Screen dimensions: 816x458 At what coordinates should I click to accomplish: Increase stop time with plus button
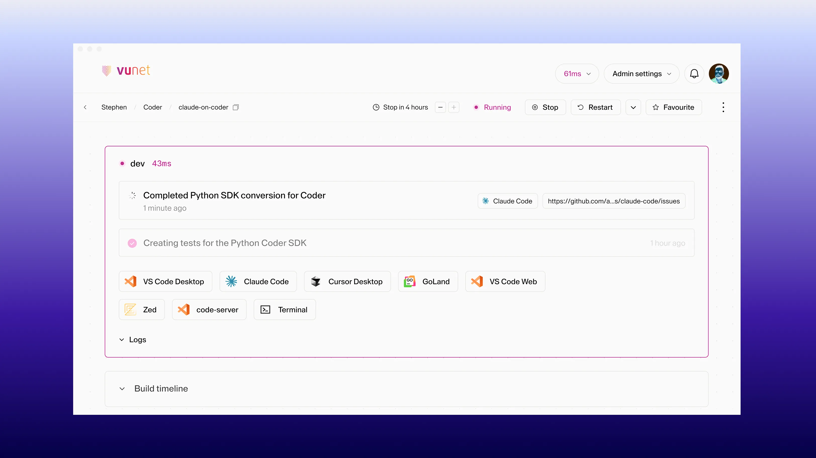[x=454, y=107]
